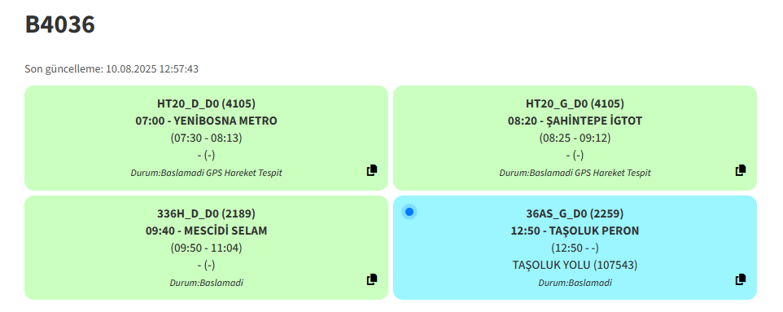
Task: Select the 07:00 - YENİBOSNA METRO line
Action: 206,121
